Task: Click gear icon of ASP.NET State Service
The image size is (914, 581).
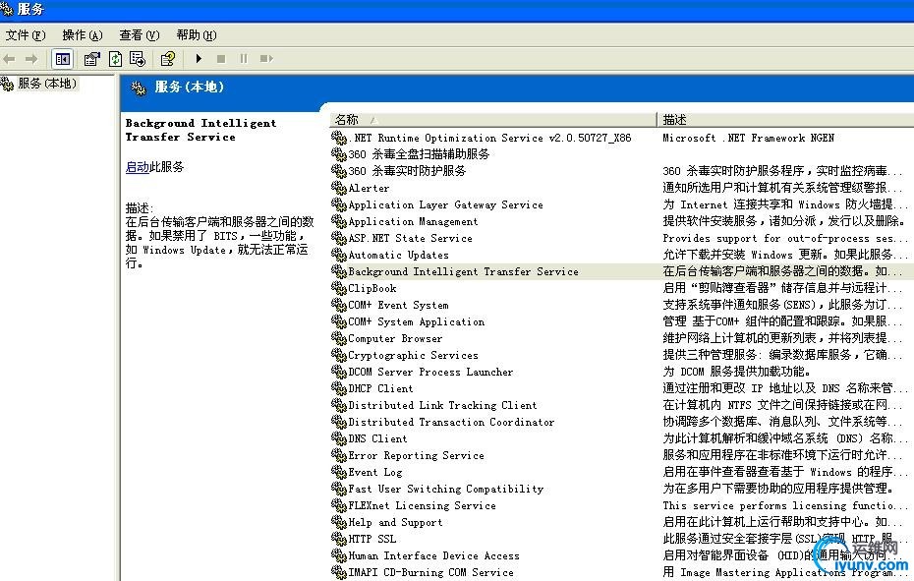Action: pyautogui.click(x=339, y=238)
